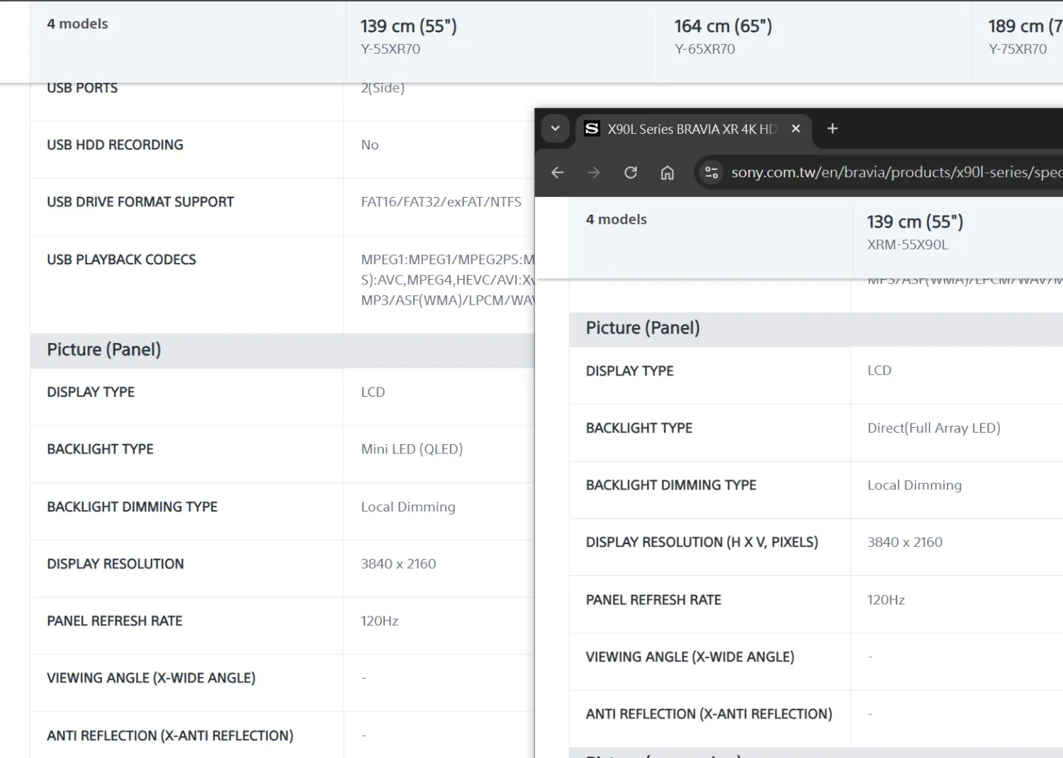Click 3840 x 2160 in front window
The width and height of the screenshot is (1063, 758).
(905, 542)
